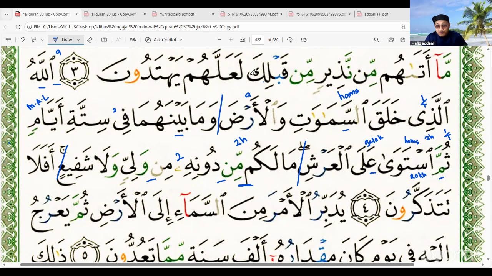Click the 'of 680' page count text
Image resolution: width=492 pixels, height=276 pixels.
[273, 40]
